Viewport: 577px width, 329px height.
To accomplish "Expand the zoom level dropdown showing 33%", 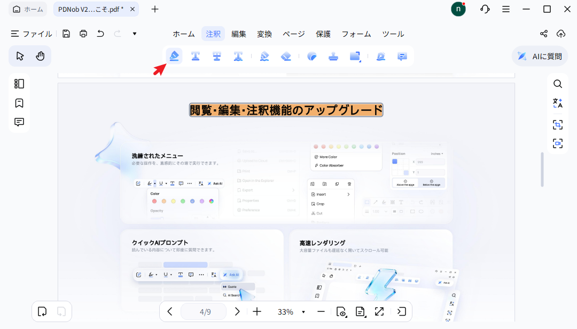I will click(303, 311).
